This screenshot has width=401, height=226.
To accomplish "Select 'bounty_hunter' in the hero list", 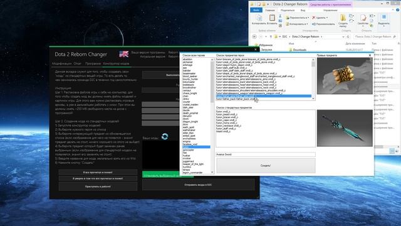I will [190, 79].
